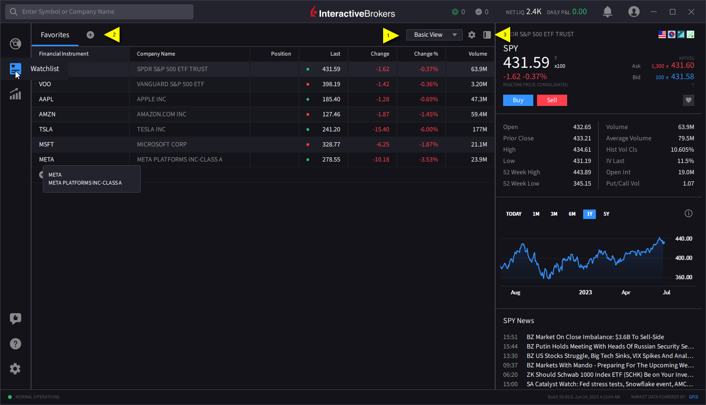
Task: Sort by Company Name column header
Action: coord(156,54)
